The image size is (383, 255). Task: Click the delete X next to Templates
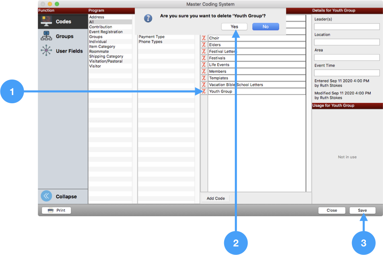point(204,78)
